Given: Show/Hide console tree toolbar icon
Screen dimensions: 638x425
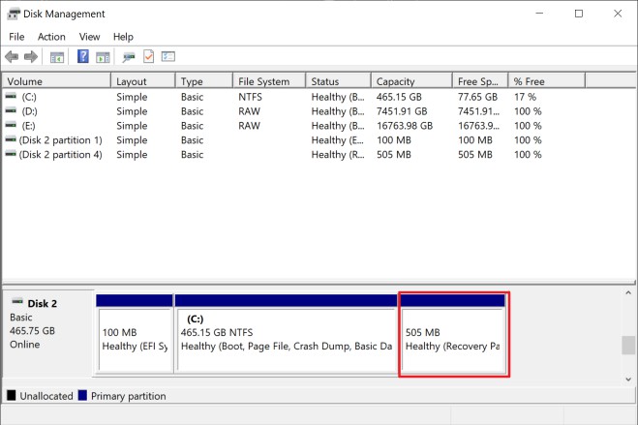Looking at the screenshot, I should pos(57,57).
